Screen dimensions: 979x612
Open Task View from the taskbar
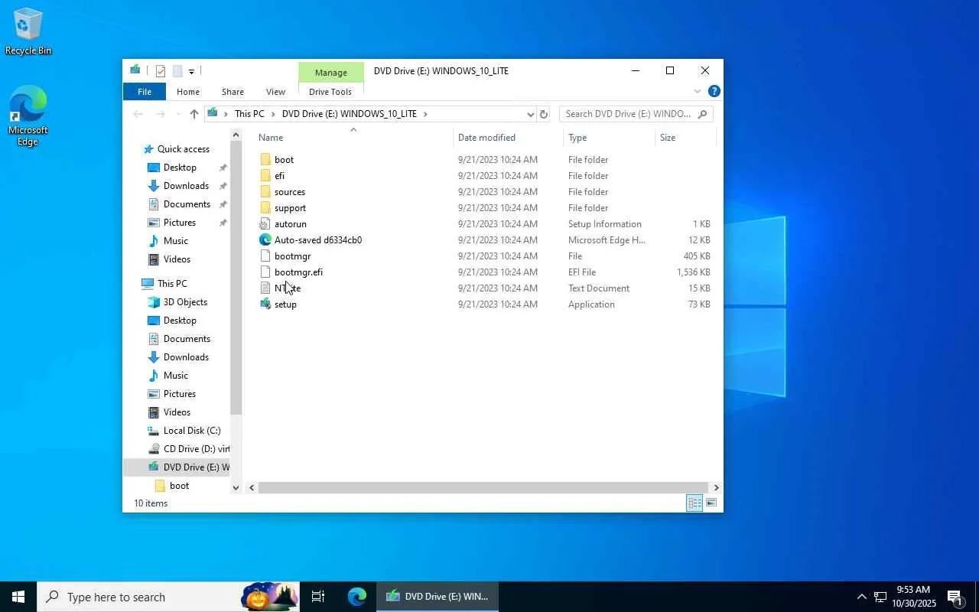(x=318, y=597)
